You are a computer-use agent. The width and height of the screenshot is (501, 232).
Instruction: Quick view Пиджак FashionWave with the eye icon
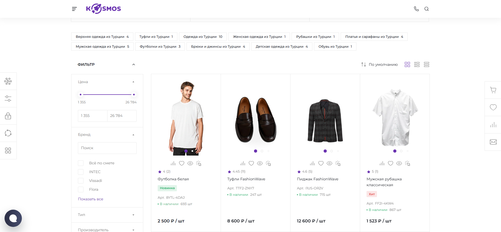[x=329, y=163]
